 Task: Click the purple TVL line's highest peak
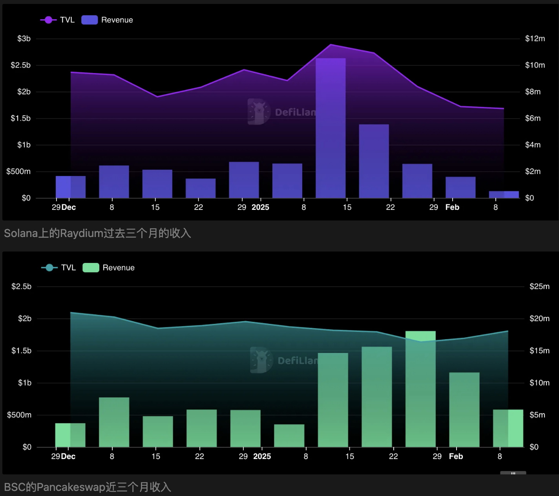click(331, 45)
